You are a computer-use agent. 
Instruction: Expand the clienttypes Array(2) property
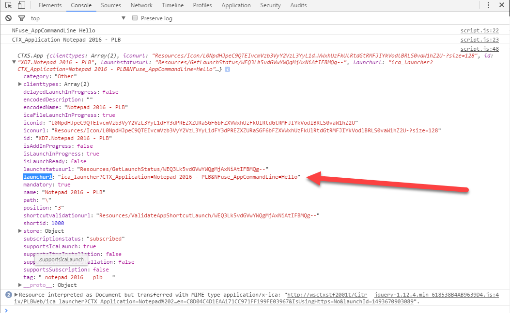(x=20, y=84)
